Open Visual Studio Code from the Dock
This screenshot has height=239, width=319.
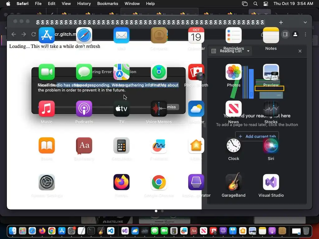click(x=111, y=231)
